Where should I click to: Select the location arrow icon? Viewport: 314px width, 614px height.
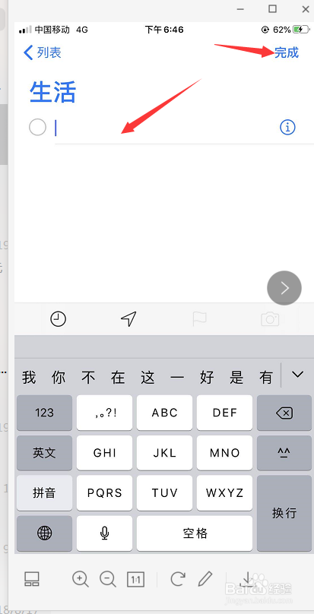tap(128, 319)
